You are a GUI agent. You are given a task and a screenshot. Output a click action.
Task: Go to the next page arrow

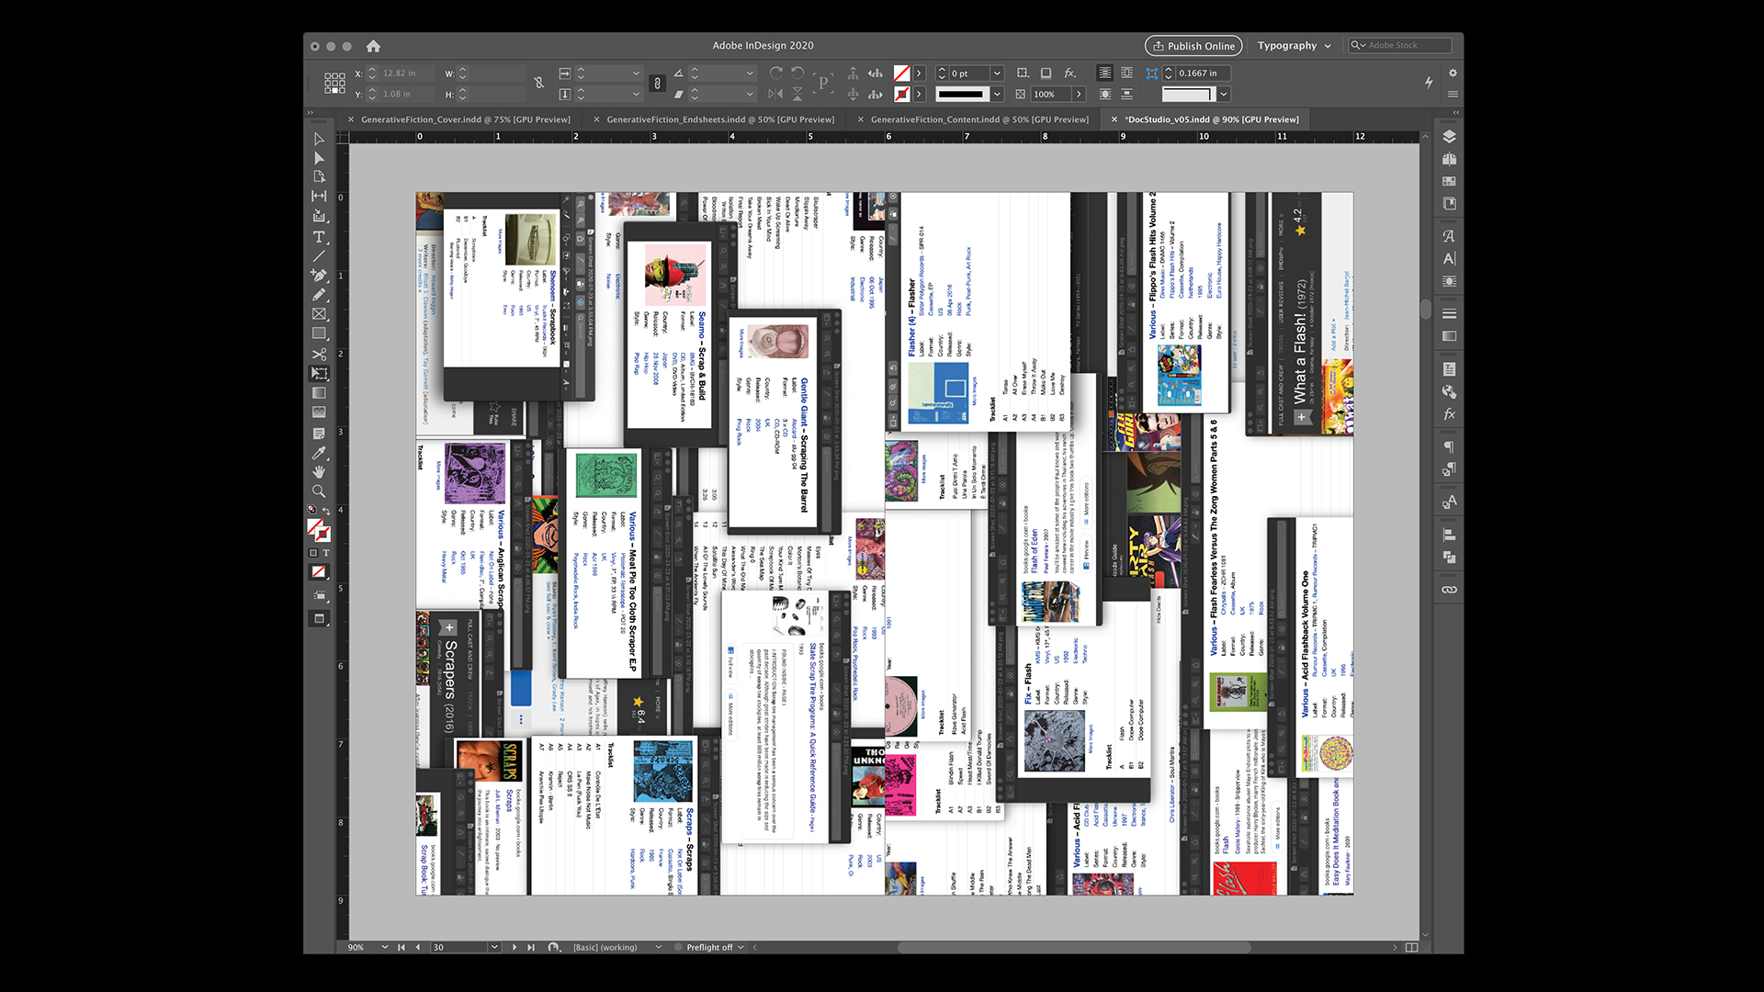coord(514,947)
